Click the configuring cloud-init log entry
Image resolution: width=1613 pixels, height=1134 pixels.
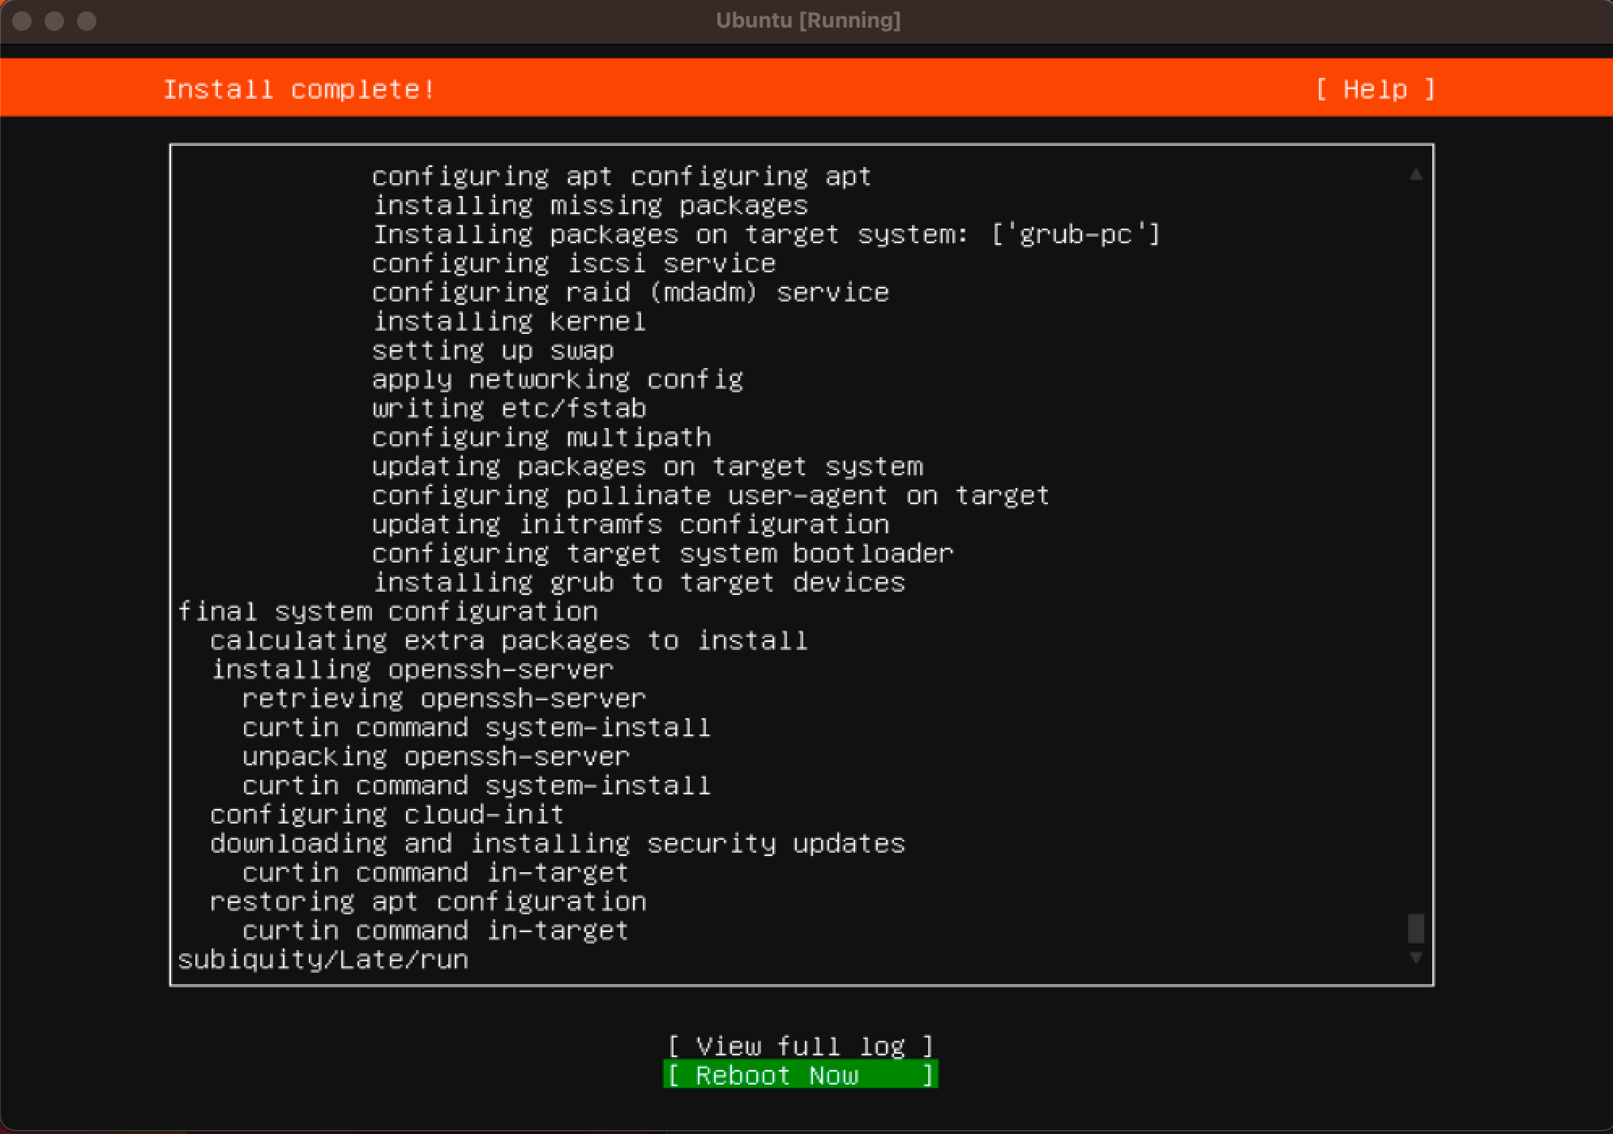387,815
